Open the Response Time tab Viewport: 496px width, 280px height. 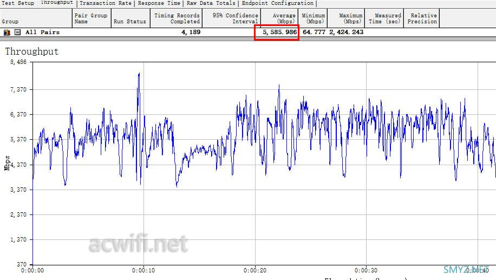[x=159, y=3]
